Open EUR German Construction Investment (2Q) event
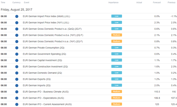The height and width of the screenshot is (107, 177). (45, 66)
